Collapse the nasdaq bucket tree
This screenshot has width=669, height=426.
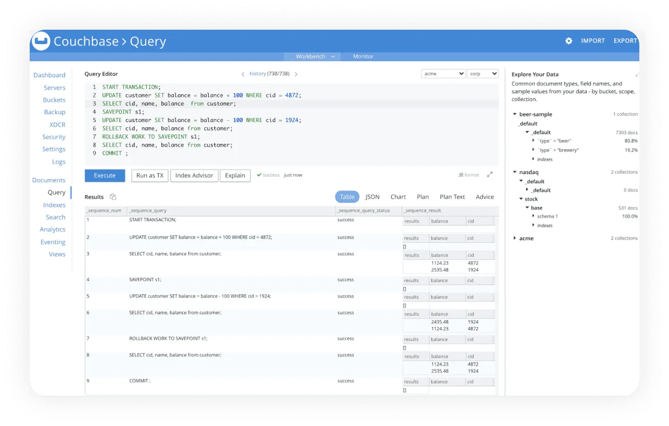click(x=515, y=173)
